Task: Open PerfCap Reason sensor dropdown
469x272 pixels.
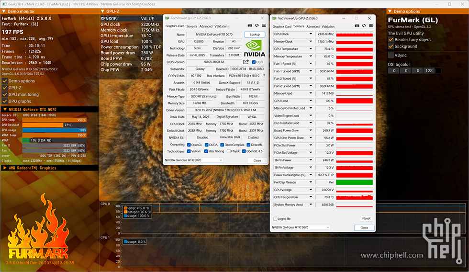Action: click(x=311, y=182)
